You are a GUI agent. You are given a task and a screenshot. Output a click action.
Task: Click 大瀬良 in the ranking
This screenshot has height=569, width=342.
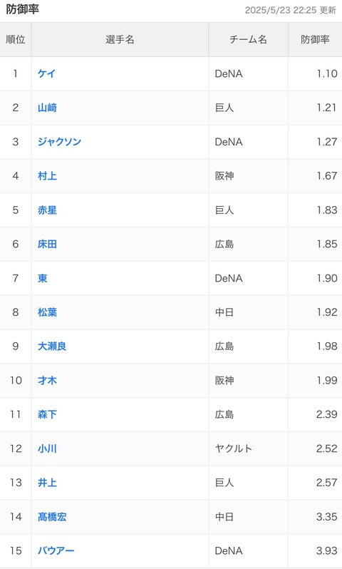pyautogui.click(x=52, y=347)
